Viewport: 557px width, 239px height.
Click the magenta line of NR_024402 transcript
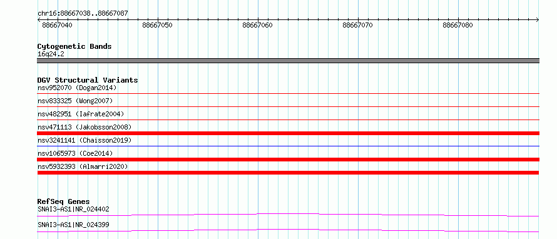(288, 215)
